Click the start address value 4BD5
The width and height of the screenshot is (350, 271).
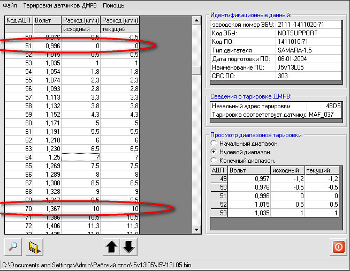324,106
